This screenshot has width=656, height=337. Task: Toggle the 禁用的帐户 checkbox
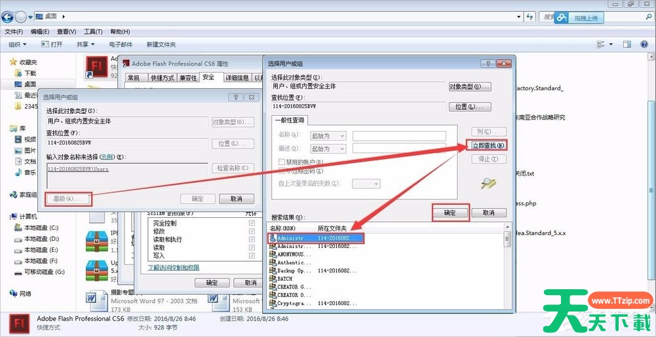[282, 162]
